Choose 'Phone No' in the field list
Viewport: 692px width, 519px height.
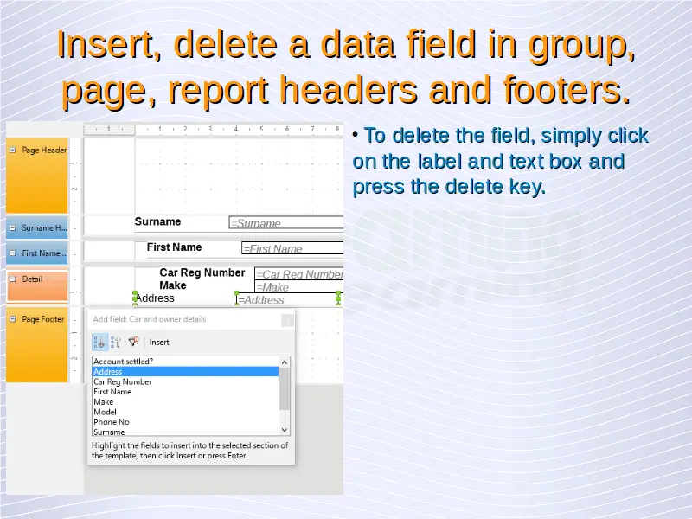pos(185,422)
